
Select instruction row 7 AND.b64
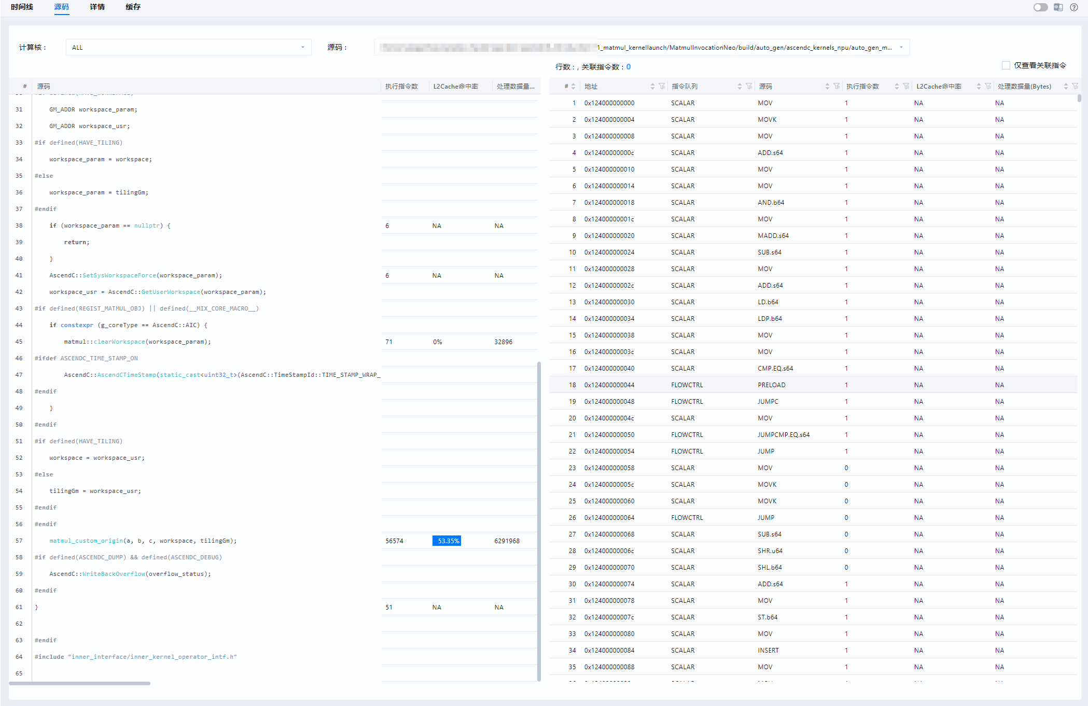pos(813,202)
